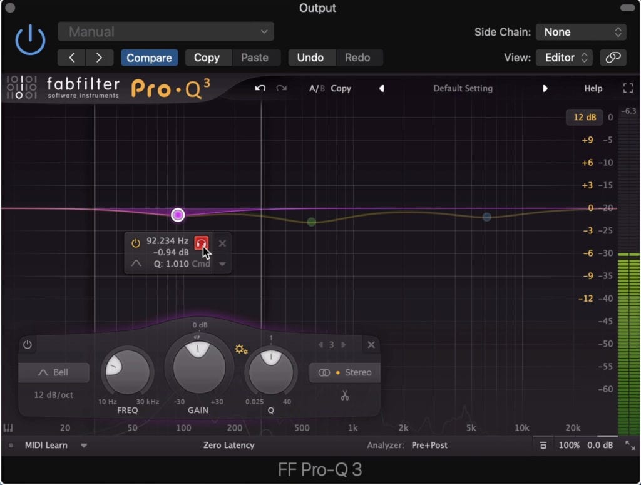641x485 pixels.
Task: Select the next FabFilter preset triangle
Action: (545, 88)
